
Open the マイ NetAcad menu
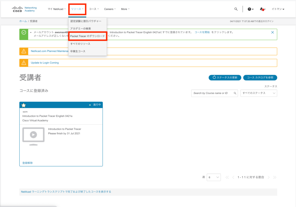(57, 9)
